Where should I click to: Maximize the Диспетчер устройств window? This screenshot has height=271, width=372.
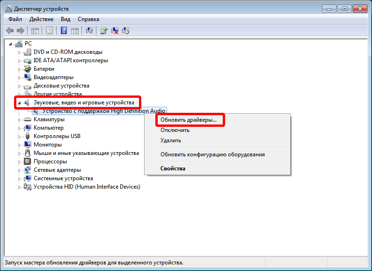[x=344, y=9]
